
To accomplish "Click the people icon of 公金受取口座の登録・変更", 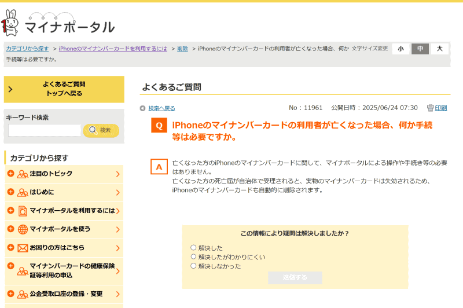I will (x=23, y=295).
